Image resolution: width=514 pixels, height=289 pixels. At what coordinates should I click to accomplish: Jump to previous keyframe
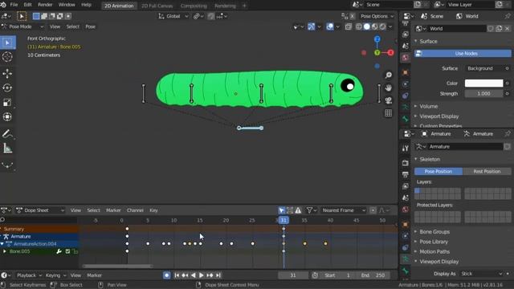[185, 275]
